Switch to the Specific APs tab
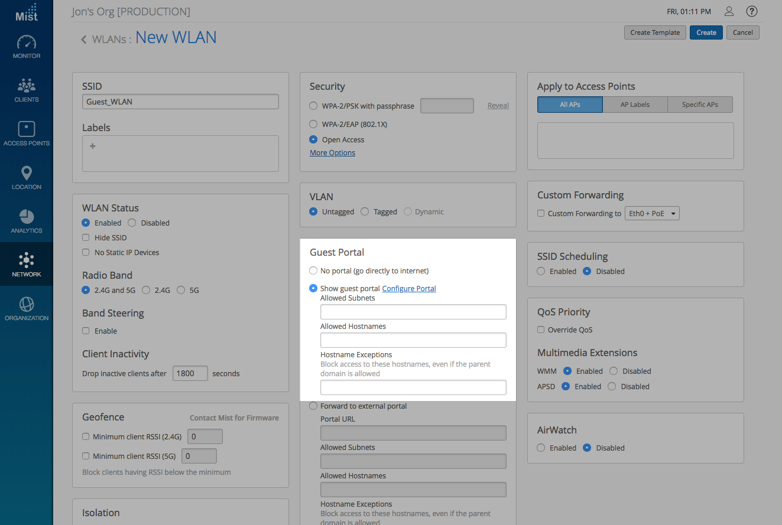The height and width of the screenshot is (525, 782). (x=700, y=105)
